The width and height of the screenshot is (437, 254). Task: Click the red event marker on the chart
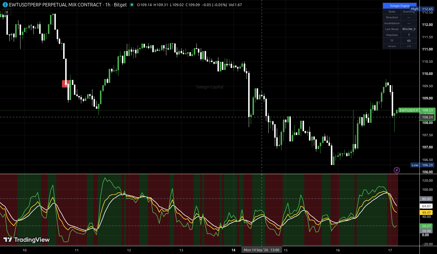click(x=66, y=84)
